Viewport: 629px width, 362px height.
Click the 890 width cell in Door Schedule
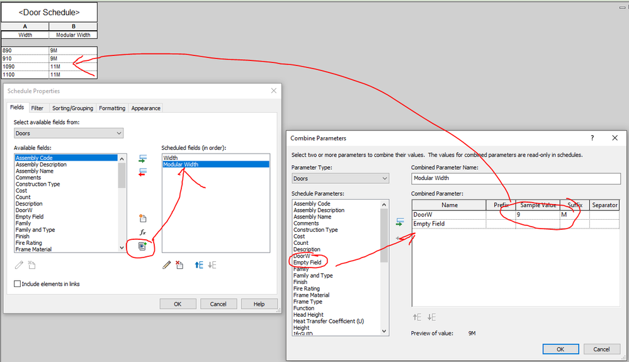click(x=25, y=50)
